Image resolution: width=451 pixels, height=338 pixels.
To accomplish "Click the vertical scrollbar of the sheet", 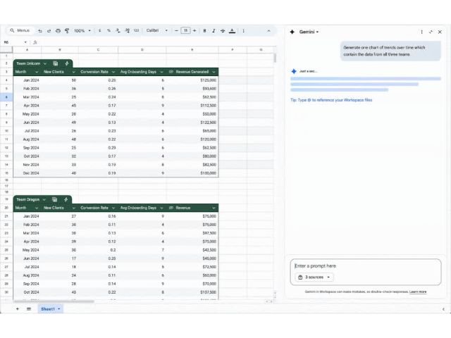I will (275, 58).
